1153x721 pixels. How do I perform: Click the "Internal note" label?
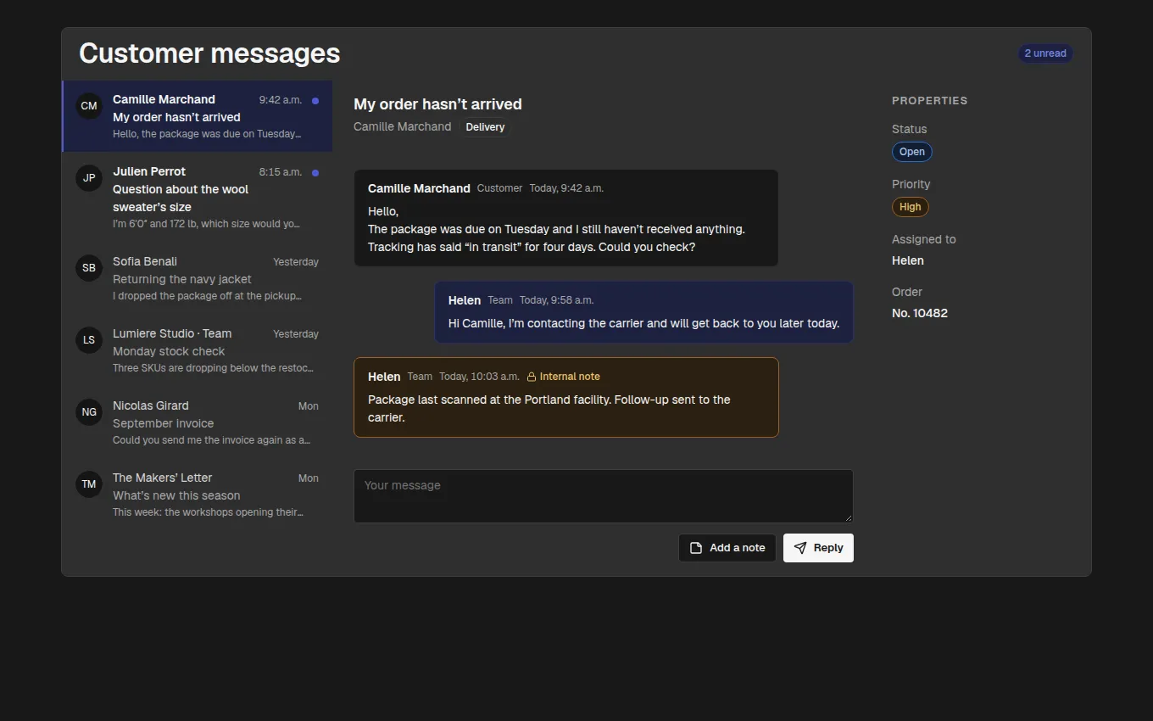point(570,377)
